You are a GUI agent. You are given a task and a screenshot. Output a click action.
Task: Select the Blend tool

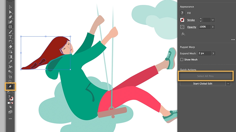pyautogui.click(x=10, y=72)
